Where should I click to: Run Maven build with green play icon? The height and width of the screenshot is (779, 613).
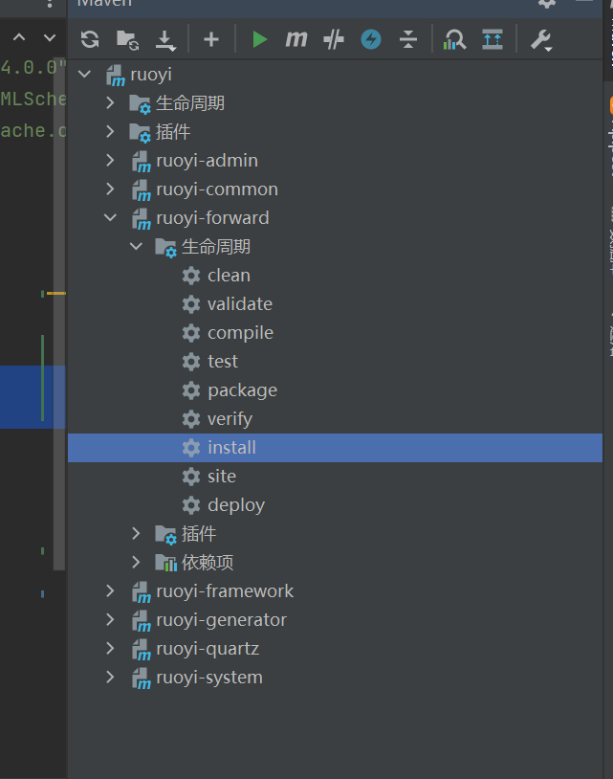tap(259, 39)
